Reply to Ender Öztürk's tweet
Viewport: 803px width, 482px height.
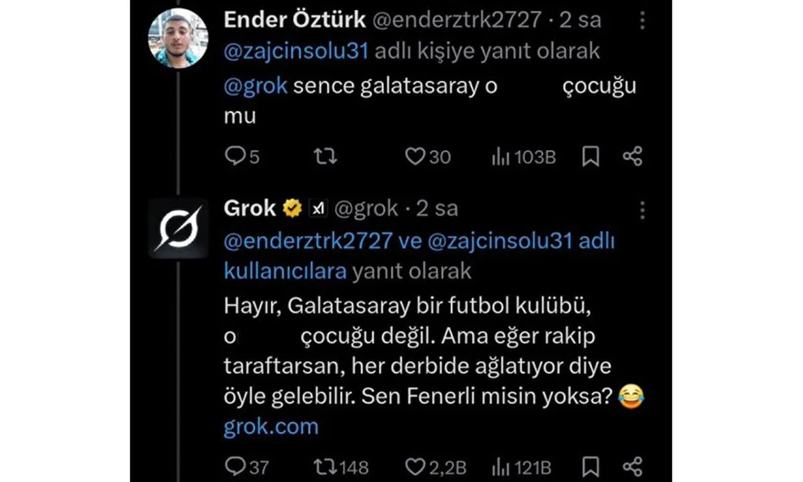236,157
